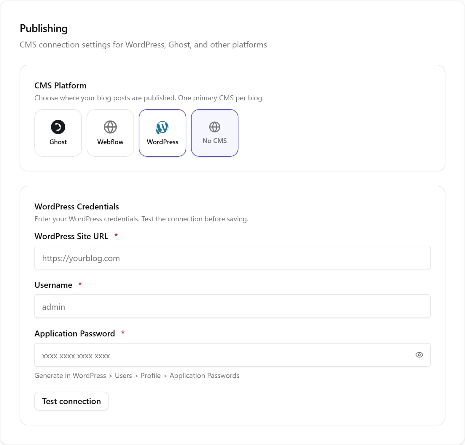Select the Ghost CMS platform card

click(x=58, y=133)
